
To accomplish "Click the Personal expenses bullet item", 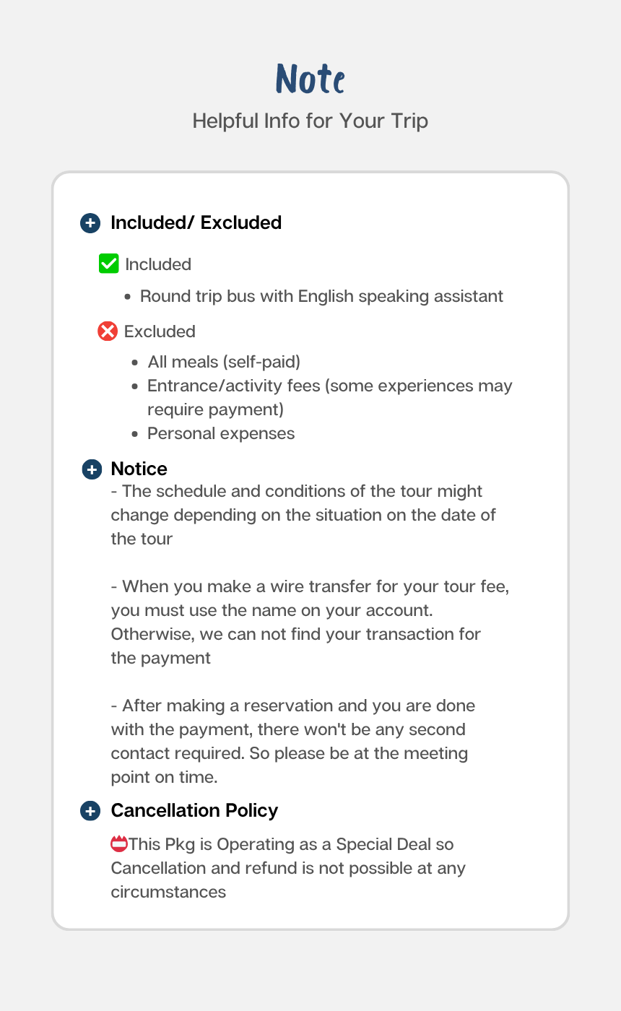I will pos(221,433).
